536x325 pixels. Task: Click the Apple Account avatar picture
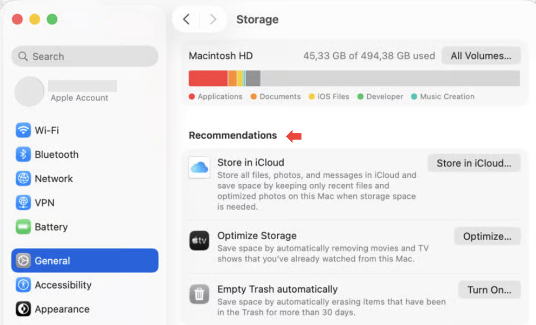[29, 92]
